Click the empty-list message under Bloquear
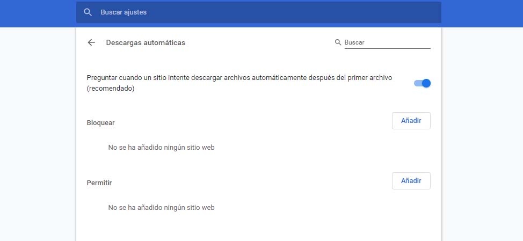 tap(161, 147)
